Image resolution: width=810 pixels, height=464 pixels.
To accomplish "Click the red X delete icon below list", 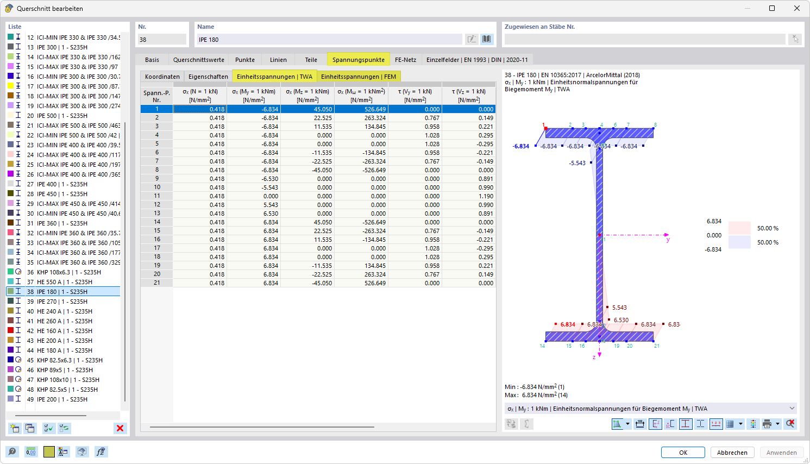I will click(120, 428).
